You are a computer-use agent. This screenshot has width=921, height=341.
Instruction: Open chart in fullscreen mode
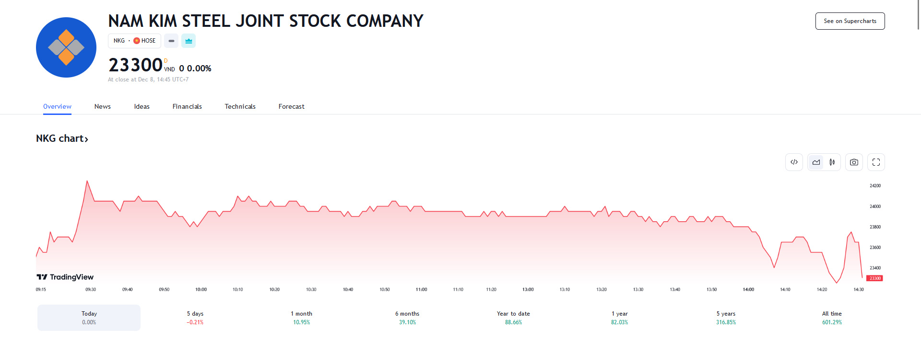point(876,162)
